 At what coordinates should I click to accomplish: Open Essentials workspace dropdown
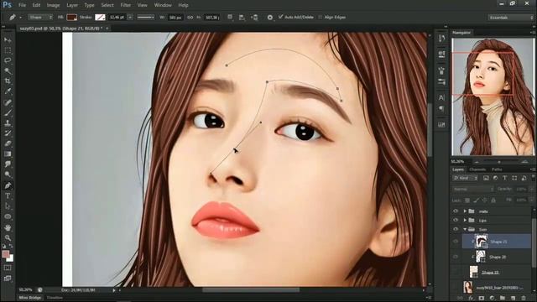511,18
